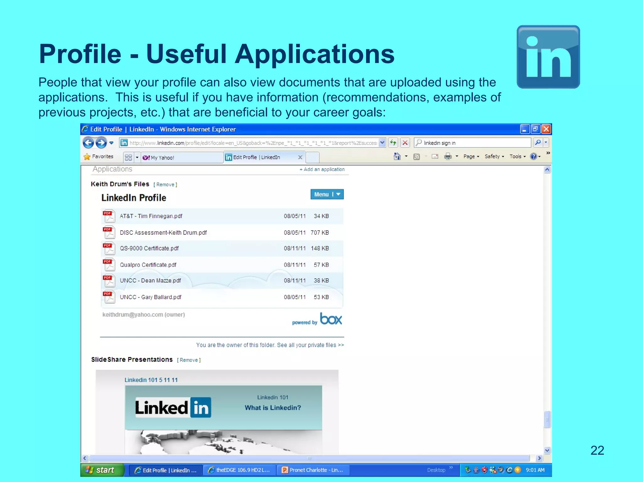643x482 pixels.
Task: Show Quick Tabs grid view
Action: (x=128, y=158)
